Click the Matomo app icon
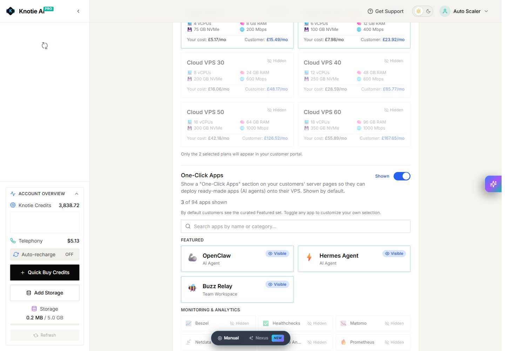505x351 pixels. pyautogui.click(x=343, y=323)
